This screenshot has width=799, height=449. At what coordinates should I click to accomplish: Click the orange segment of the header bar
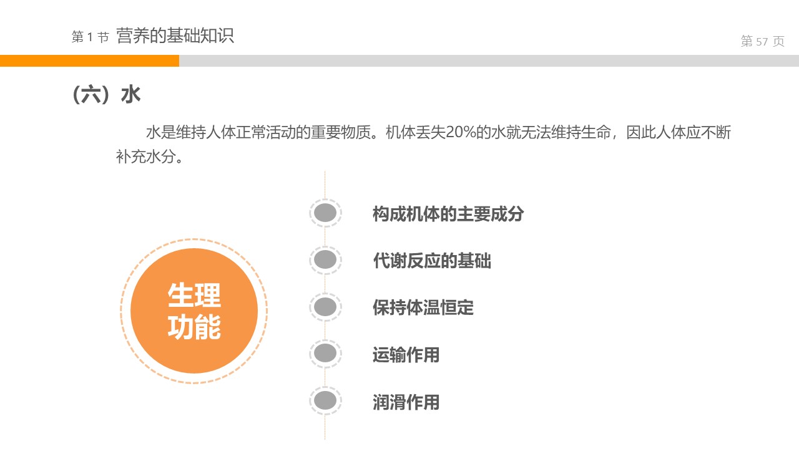[x=89, y=60]
